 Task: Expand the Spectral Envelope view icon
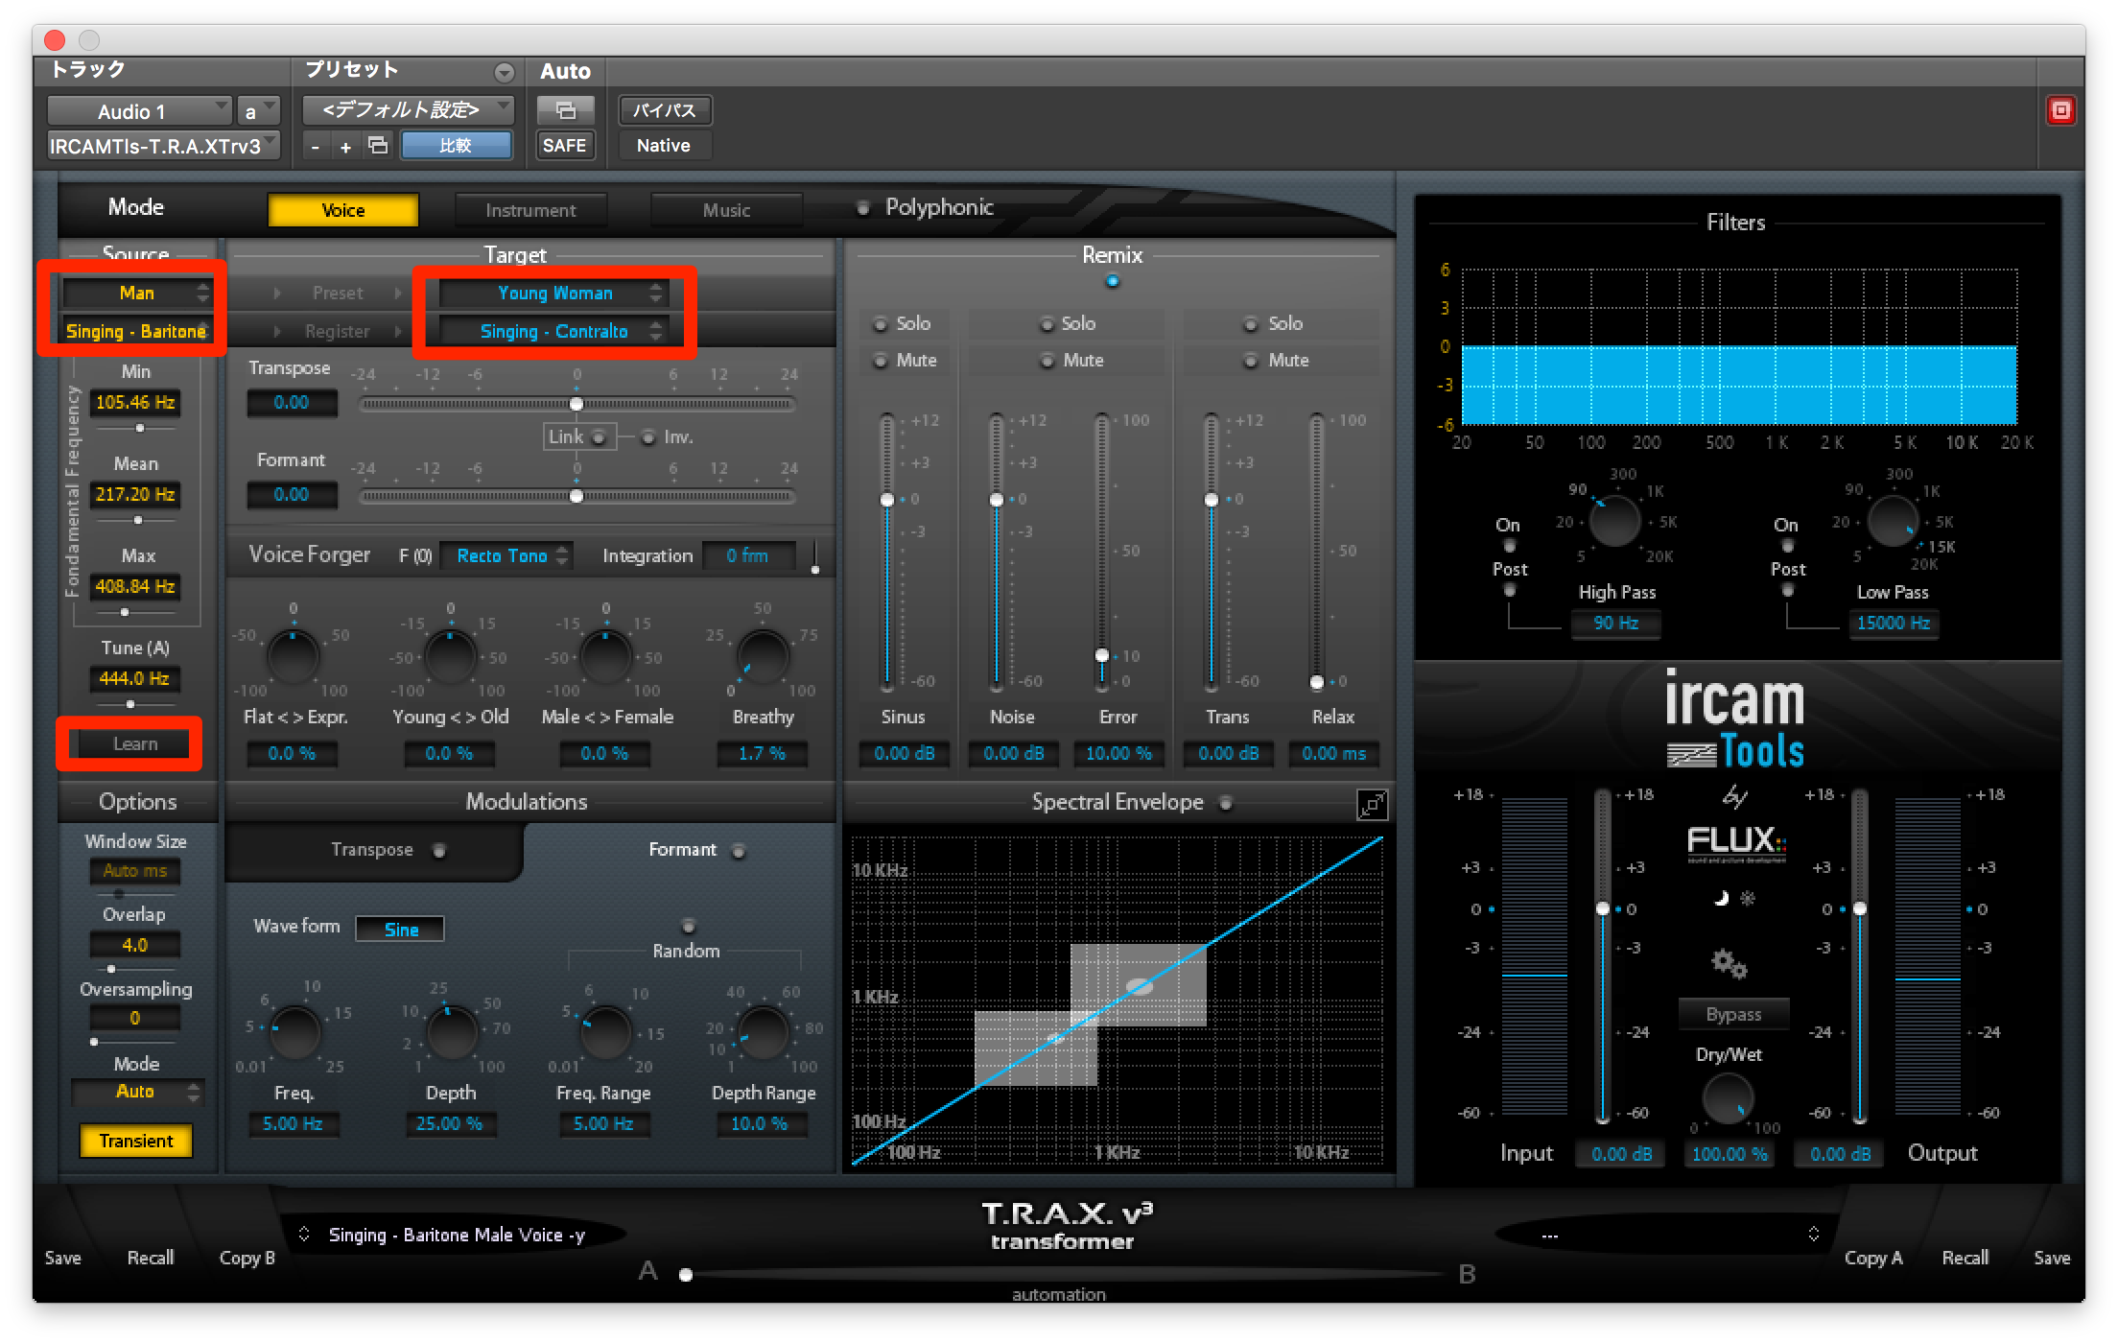pyautogui.click(x=1372, y=804)
